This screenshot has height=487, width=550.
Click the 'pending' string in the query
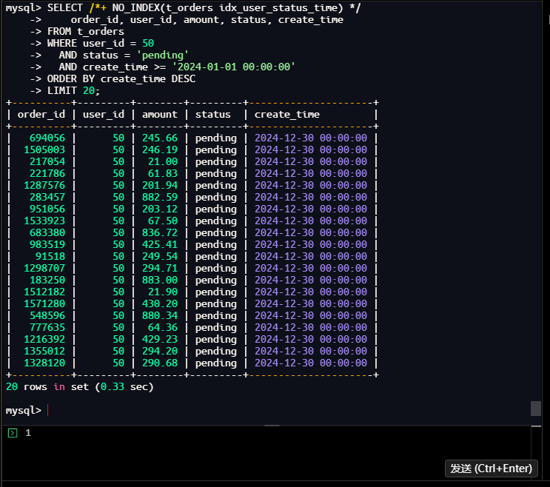[x=163, y=56]
